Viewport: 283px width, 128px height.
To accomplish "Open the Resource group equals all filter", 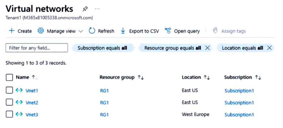I will pyautogui.click(x=172, y=48).
